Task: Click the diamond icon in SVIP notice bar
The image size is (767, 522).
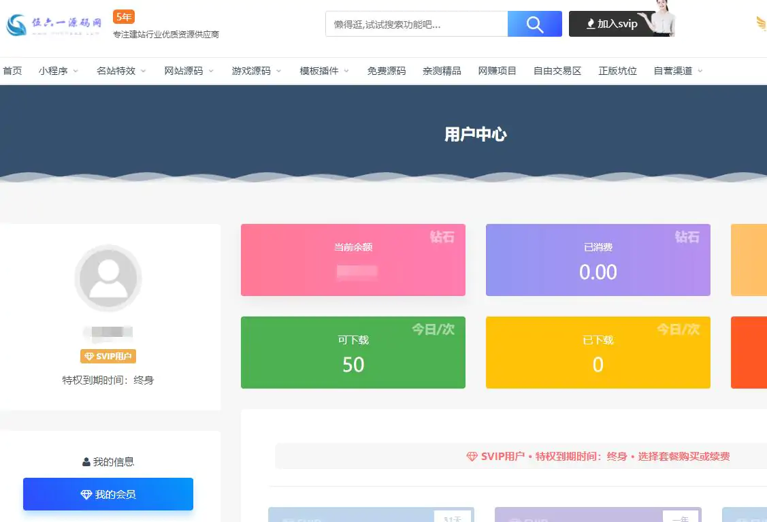Action: tap(472, 457)
